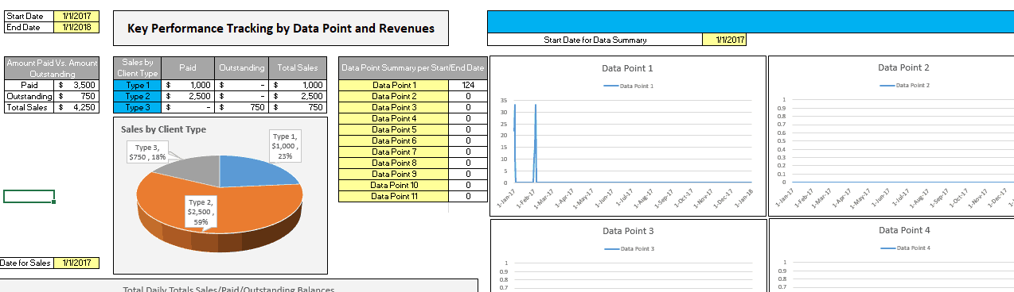Select the Type 2 row label
The width and height of the screenshot is (1014, 292).
[138, 96]
